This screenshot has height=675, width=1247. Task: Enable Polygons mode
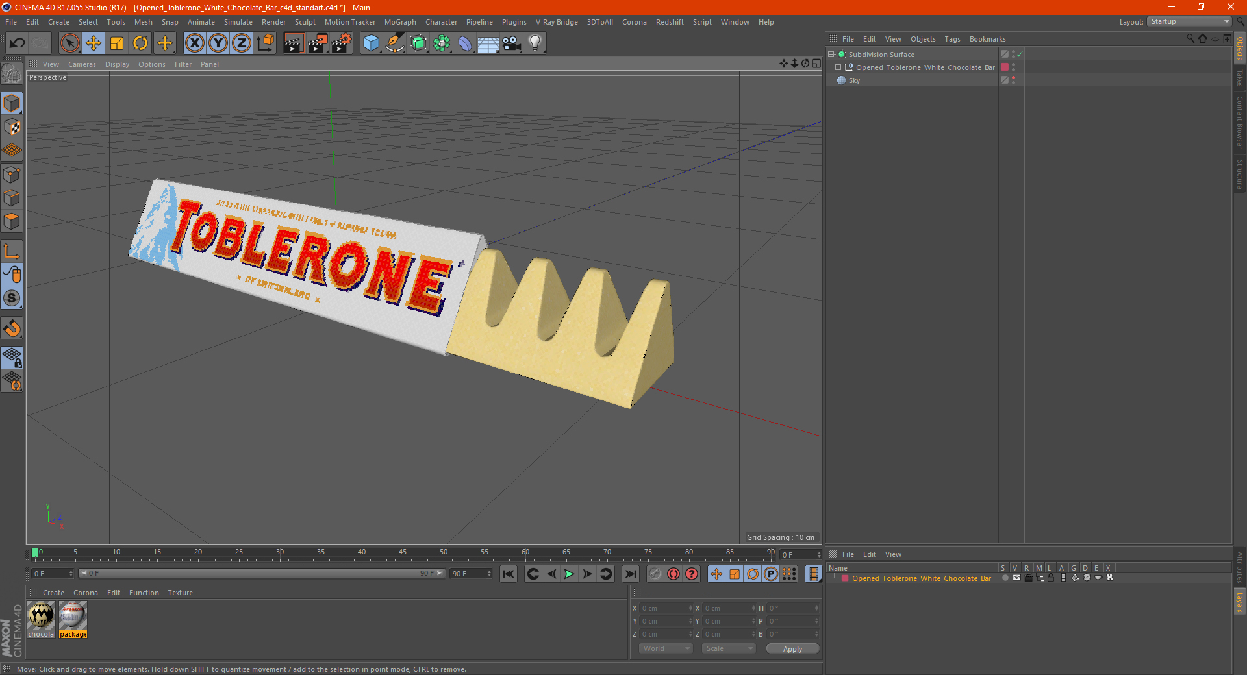tap(12, 221)
